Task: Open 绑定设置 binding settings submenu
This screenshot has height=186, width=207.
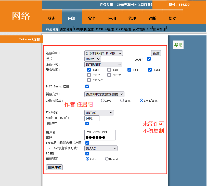Action: (x=66, y=29)
